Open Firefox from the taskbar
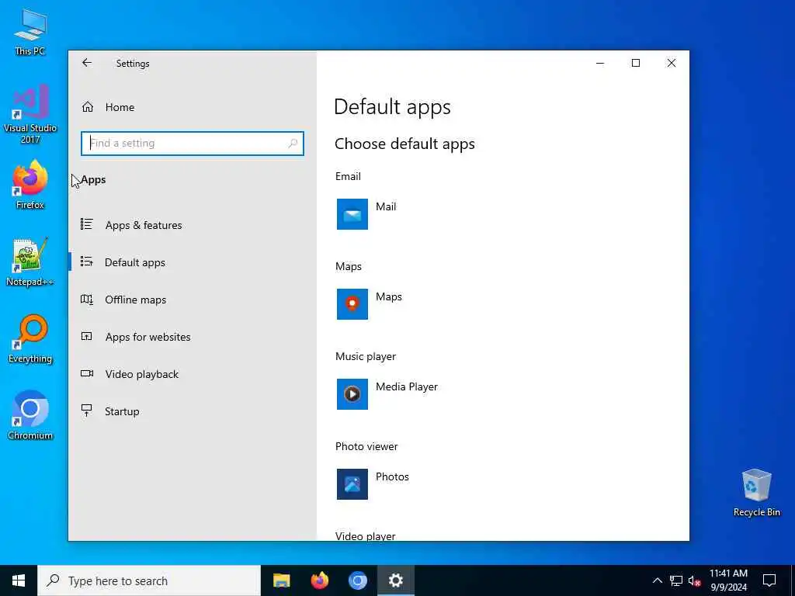The image size is (795, 596). [x=319, y=580]
